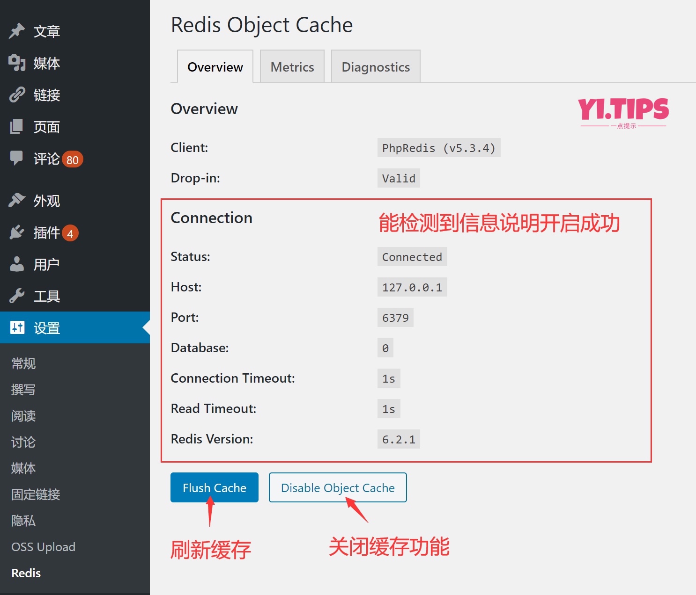Open the 文章 (Posts) pin icon

17,30
